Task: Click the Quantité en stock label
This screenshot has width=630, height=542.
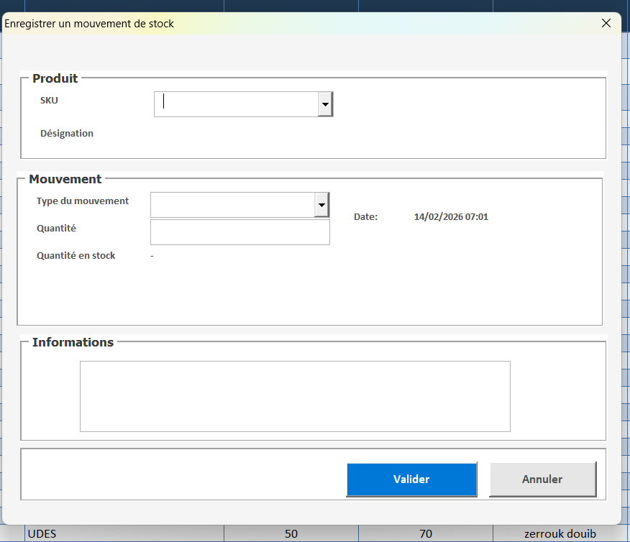Action: coord(76,255)
